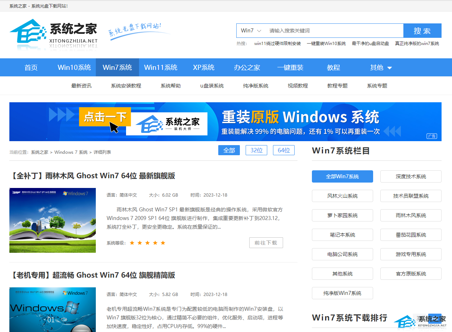Click 前往下载 for the 雨林木风 system
Screen dimensions: 452x332
[x=266, y=243]
